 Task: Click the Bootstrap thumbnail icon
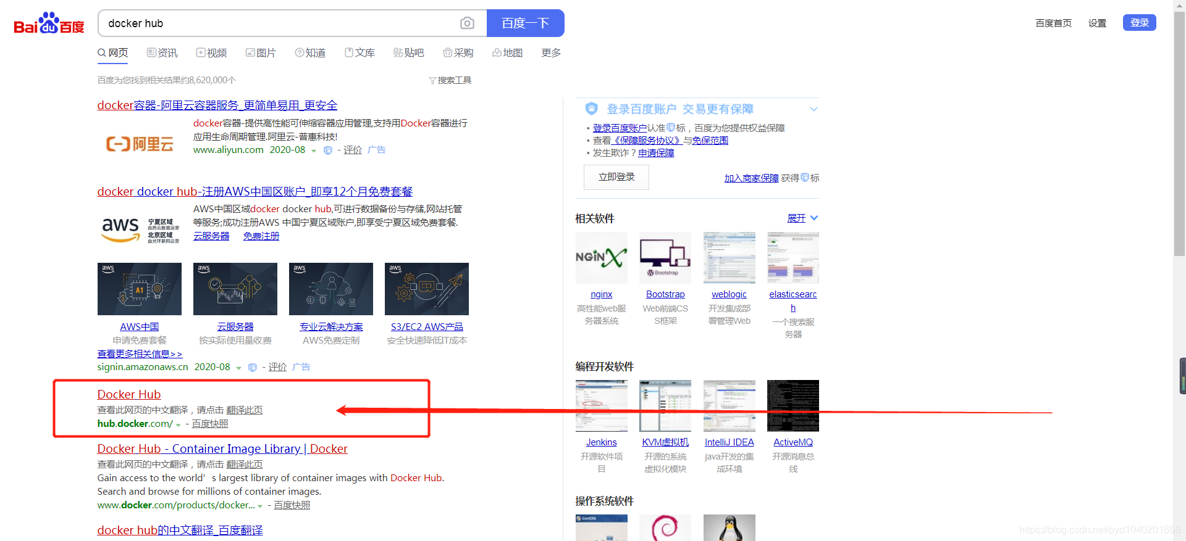[x=665, y=258]
